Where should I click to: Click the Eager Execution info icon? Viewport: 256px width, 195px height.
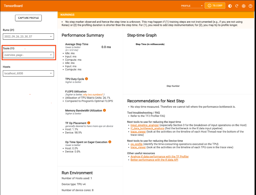110,142
